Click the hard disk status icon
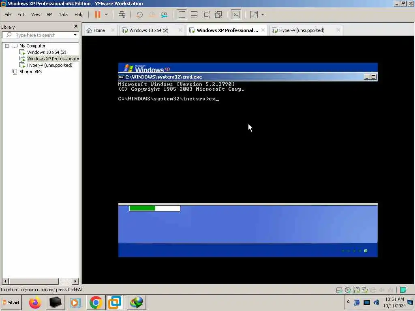 click(x=339, y=290)
